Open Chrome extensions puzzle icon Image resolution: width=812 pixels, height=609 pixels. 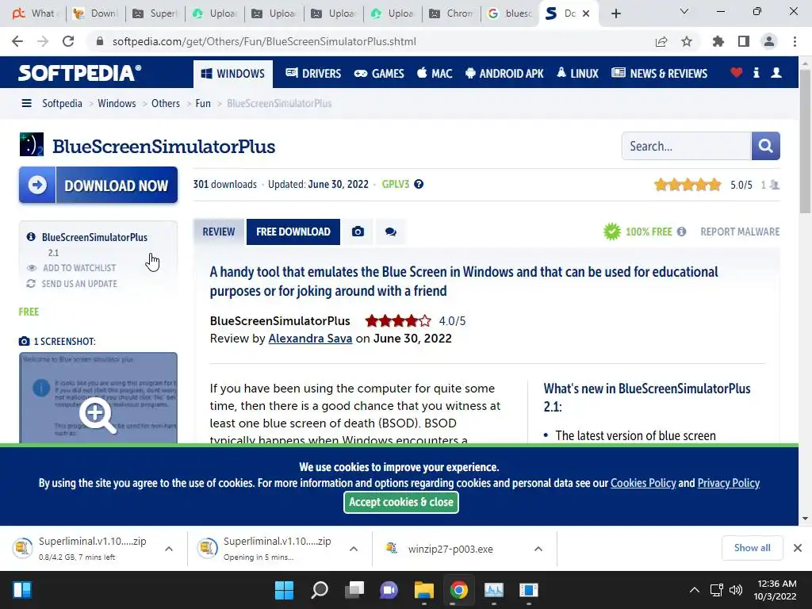(718, 41)
